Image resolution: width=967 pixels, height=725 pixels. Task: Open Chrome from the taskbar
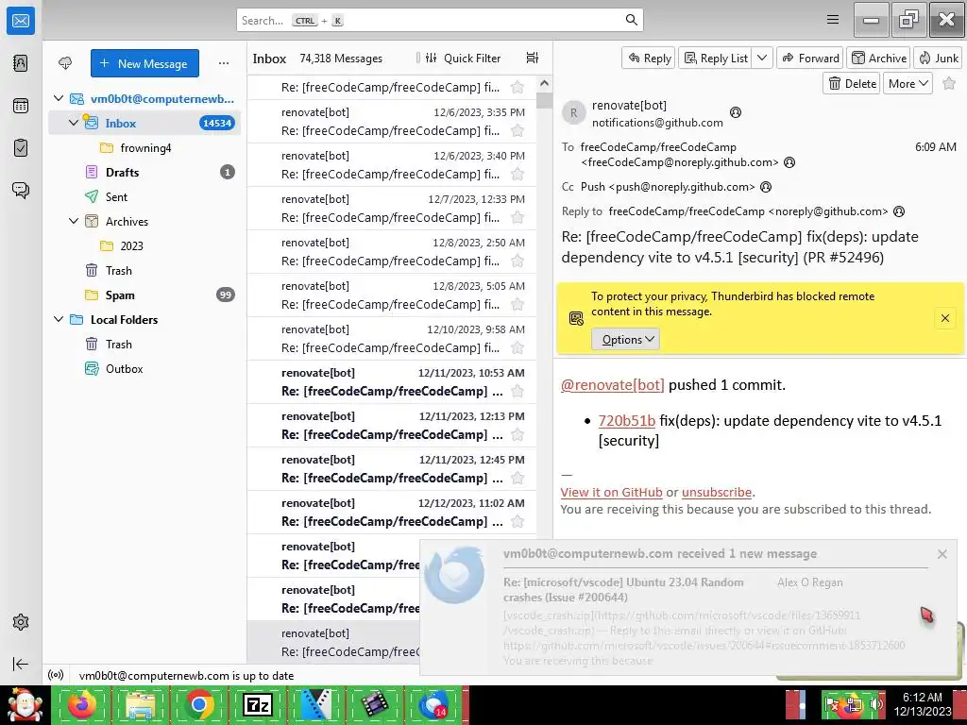199,704
